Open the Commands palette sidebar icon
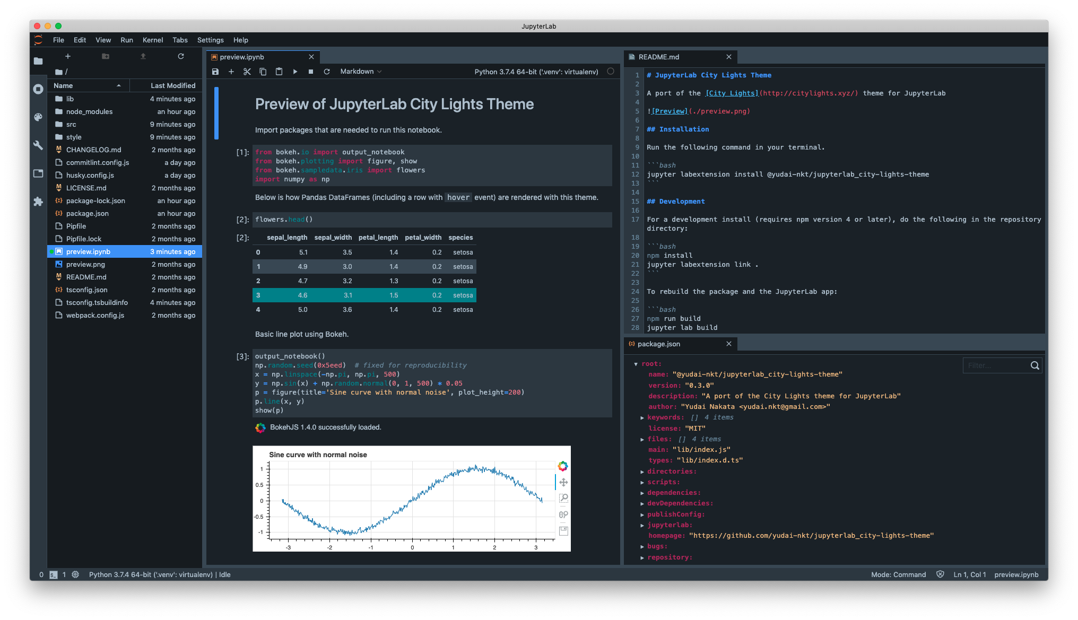Screen dimensions: 1078x620 click(38, 117)
